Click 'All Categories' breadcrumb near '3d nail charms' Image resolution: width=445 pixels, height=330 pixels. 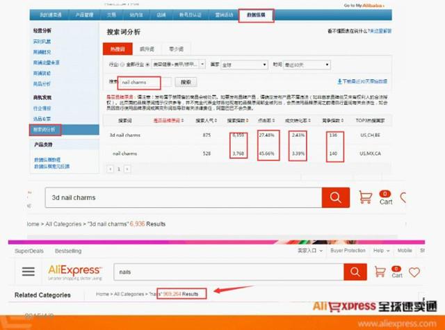coord(63,224)
